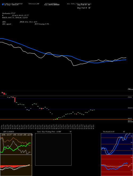This screenshot has height=176, width=133.
Task: Click the white price line's lowest dip
Action: (x=74, y=66)
